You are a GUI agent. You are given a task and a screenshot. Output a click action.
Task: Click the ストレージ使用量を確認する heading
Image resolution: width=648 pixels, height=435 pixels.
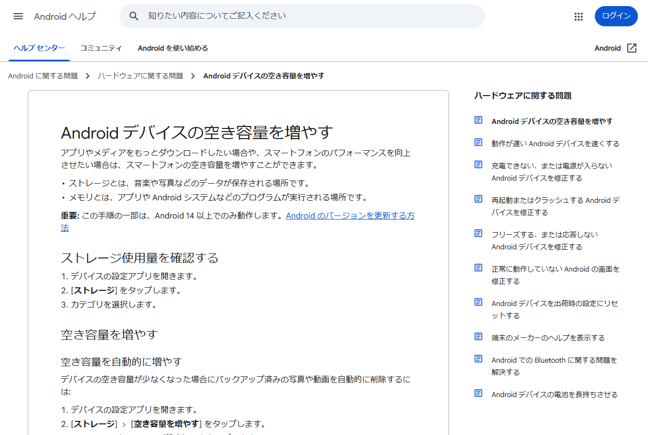140,258
